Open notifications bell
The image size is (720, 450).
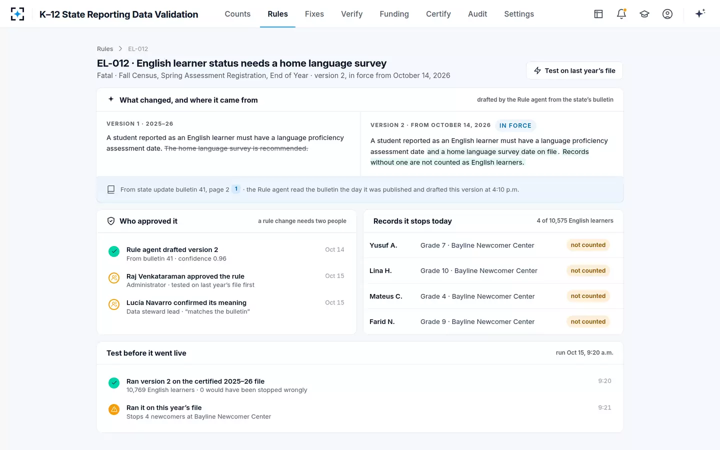[x=621, y=14]
